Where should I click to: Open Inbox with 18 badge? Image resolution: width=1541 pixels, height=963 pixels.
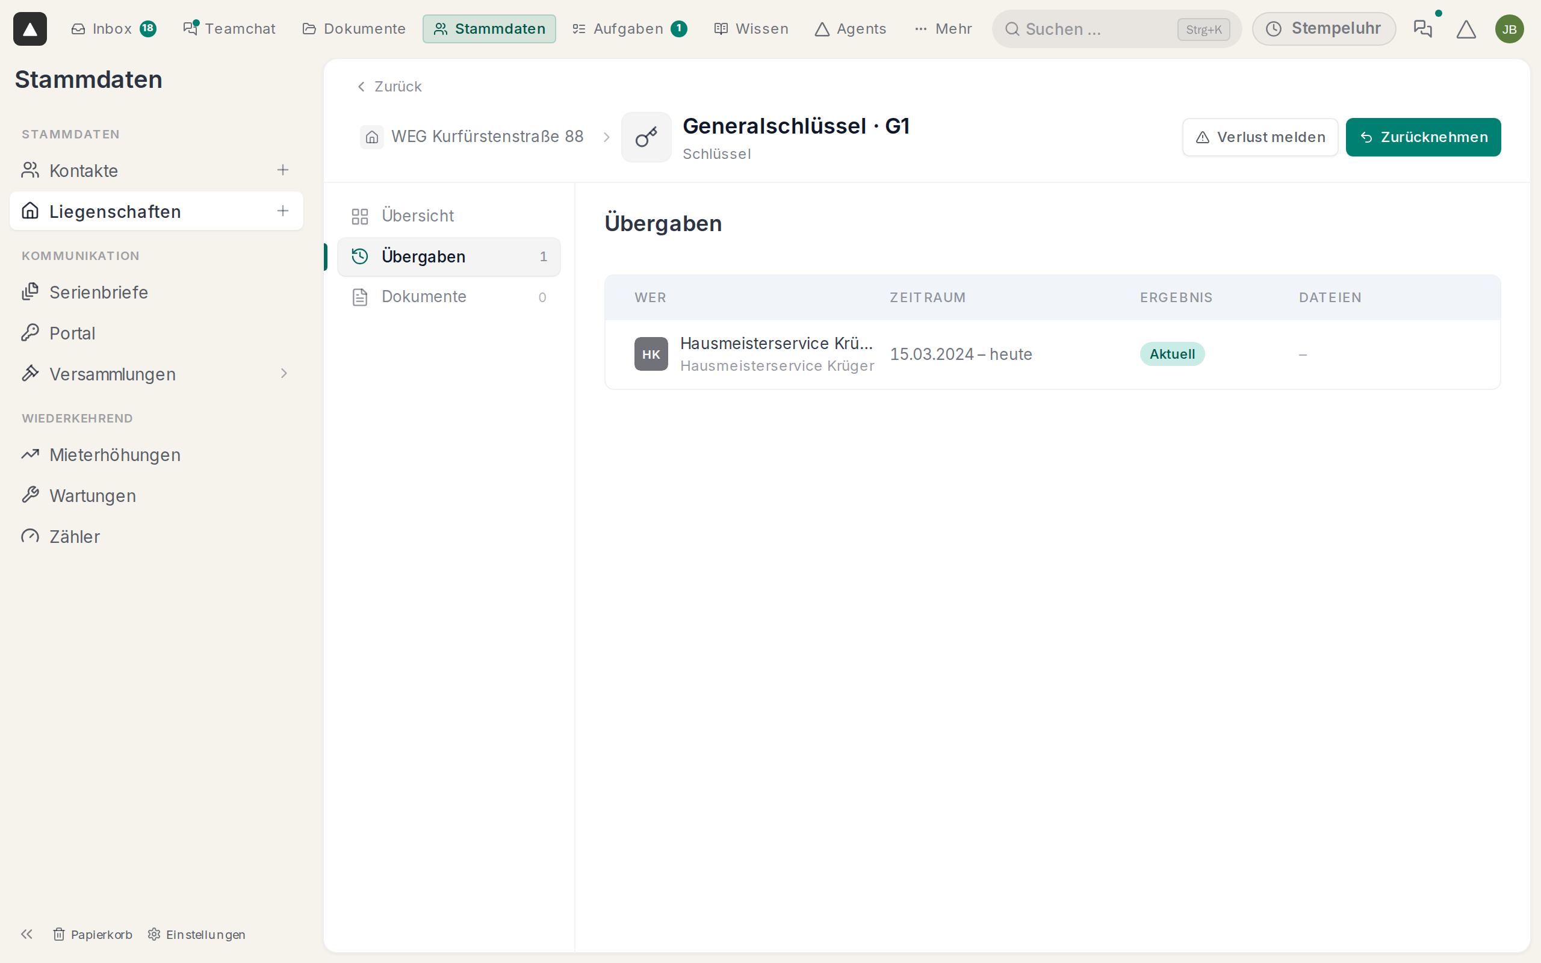113,29
